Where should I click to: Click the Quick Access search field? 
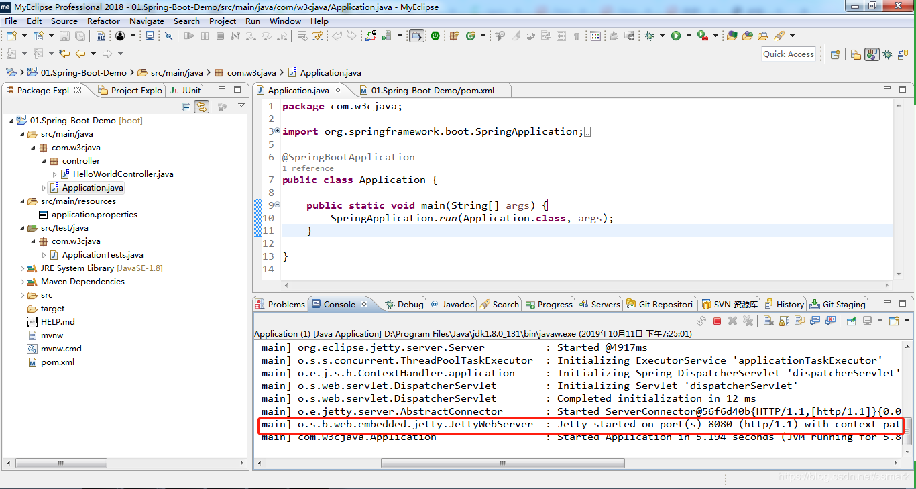click(789, 54)
